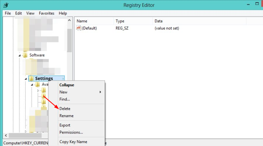Image resolution: width=263 pixels, height=146 pixels.
Task: Click the Registry Editor app icon
Action: (x=6, y=5)
